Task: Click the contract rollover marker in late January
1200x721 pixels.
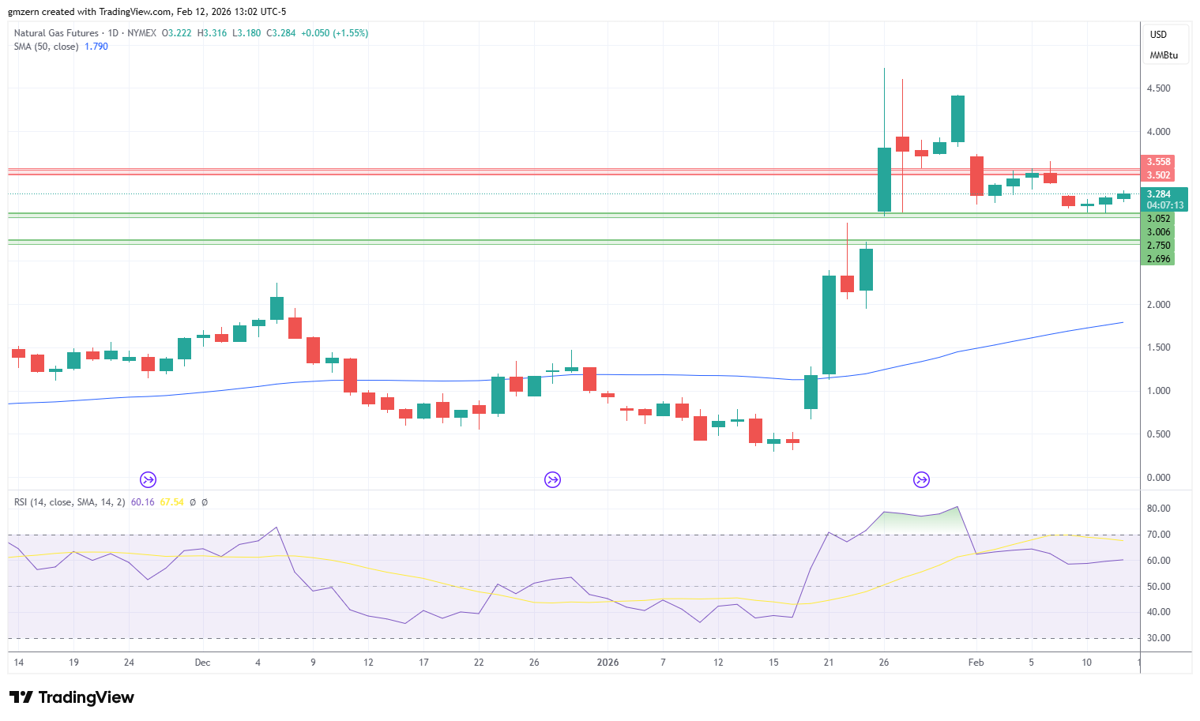Action: (921, 479)
